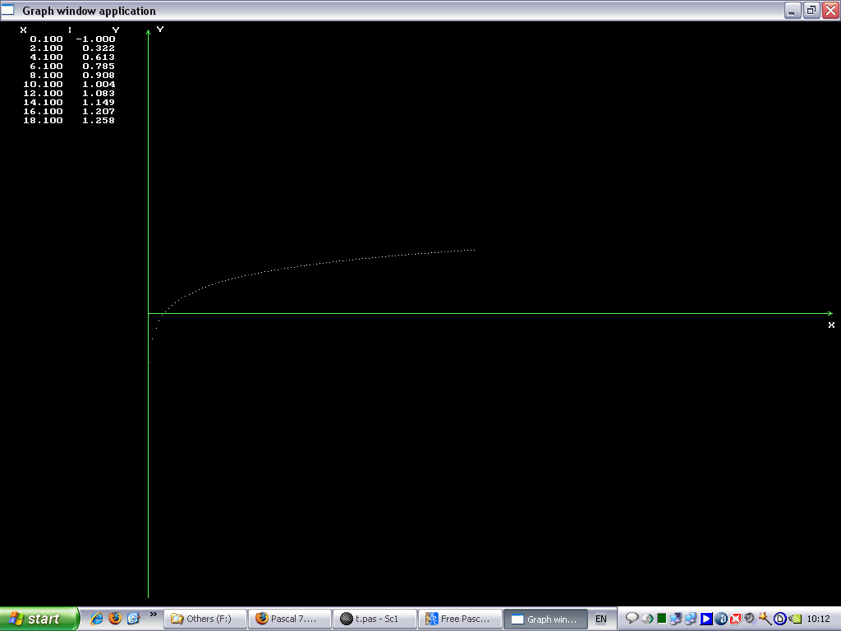Click the system clock showing 10:12
Image resolution: width=841 pixels, height=631 pixels.
click(x=818, y=619)
